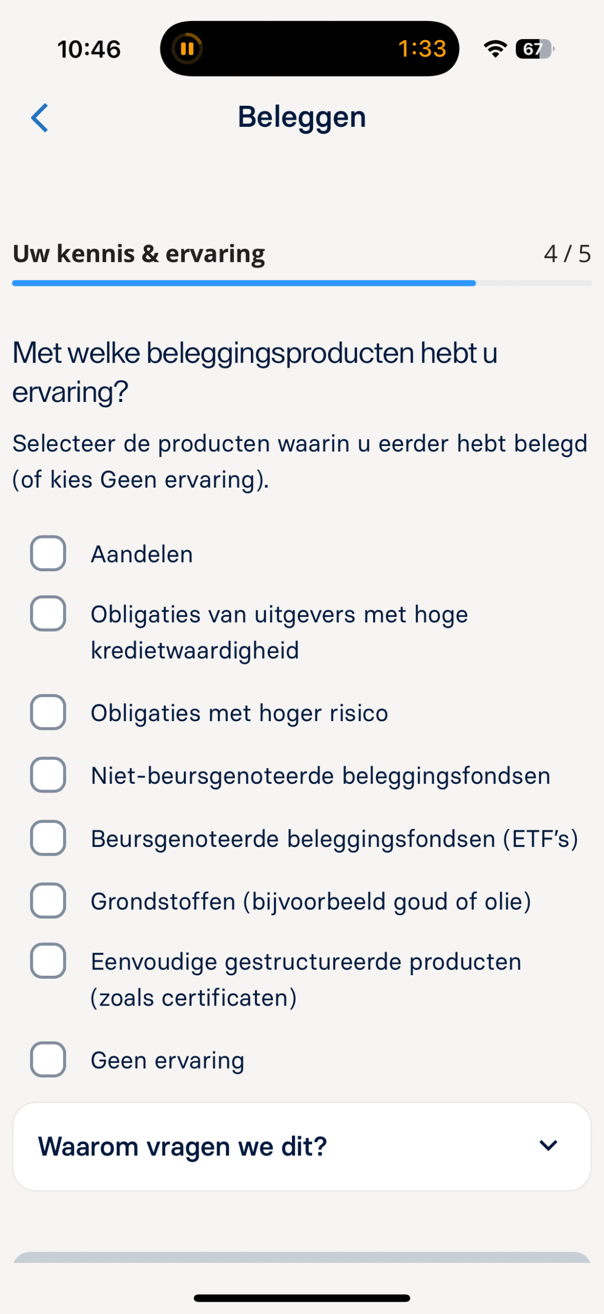
Task: Tap the 4 / 5 step indicator
Action: (567, 254)
